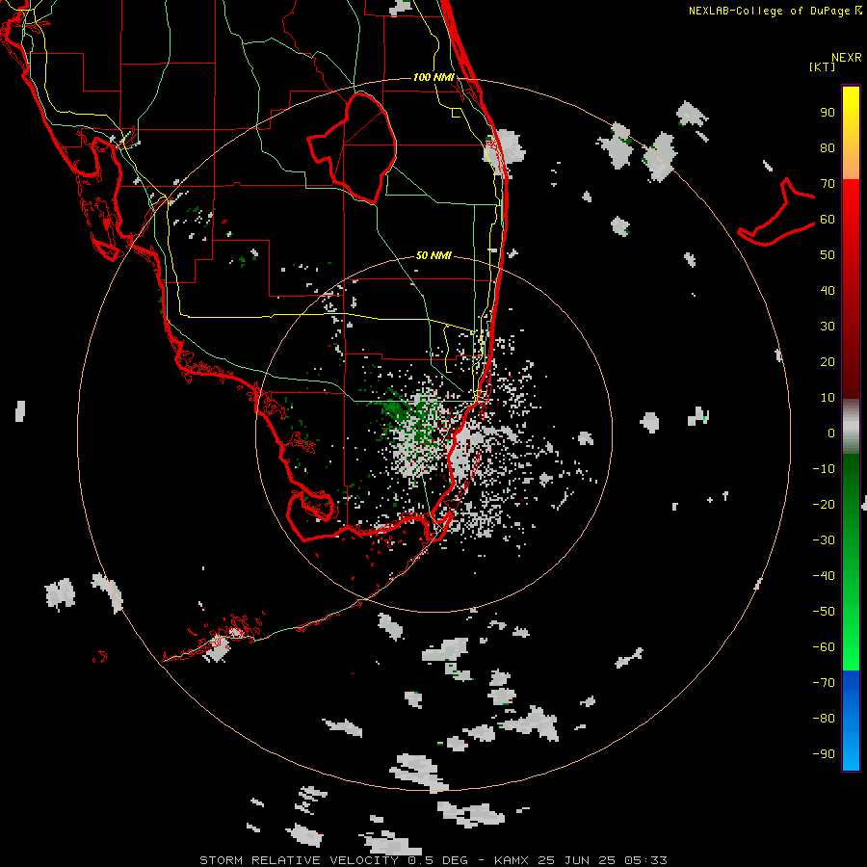
Task: Click the 30 value on velocity scale
Action: tap(828, 327)
